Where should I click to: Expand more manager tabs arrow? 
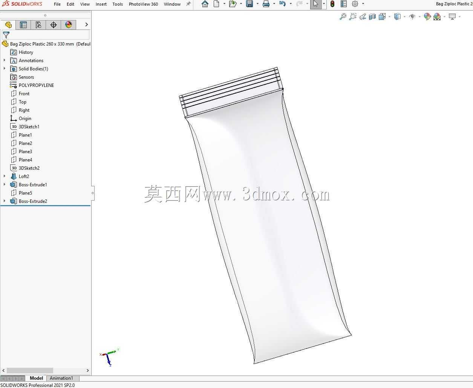pyautogui.click(x=86, y=24)
